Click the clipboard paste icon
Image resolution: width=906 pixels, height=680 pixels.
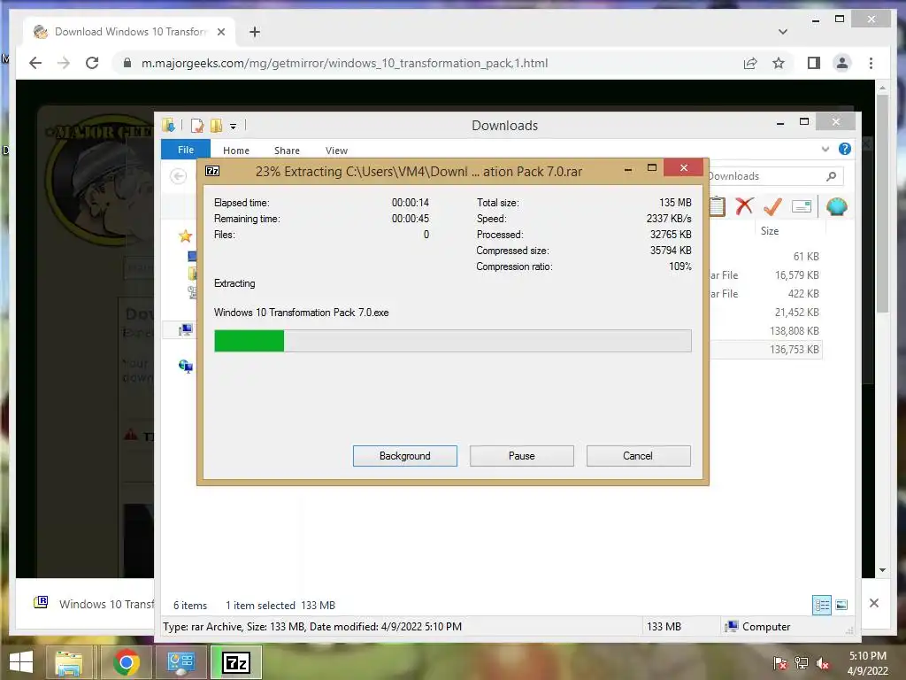click(x=717, y=205)
